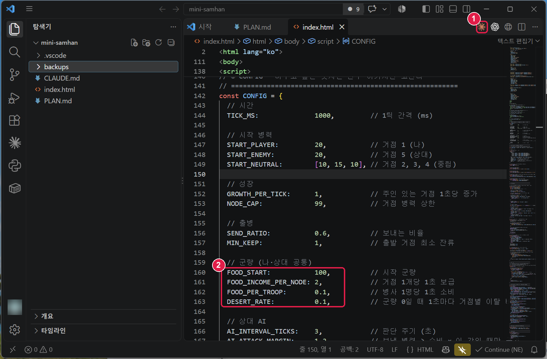Open the Claude Code panel in activity bar

point(14,143)
